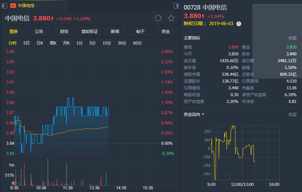
Task: Click the left sidebar panel toggle icon
Action: [5, 5]
